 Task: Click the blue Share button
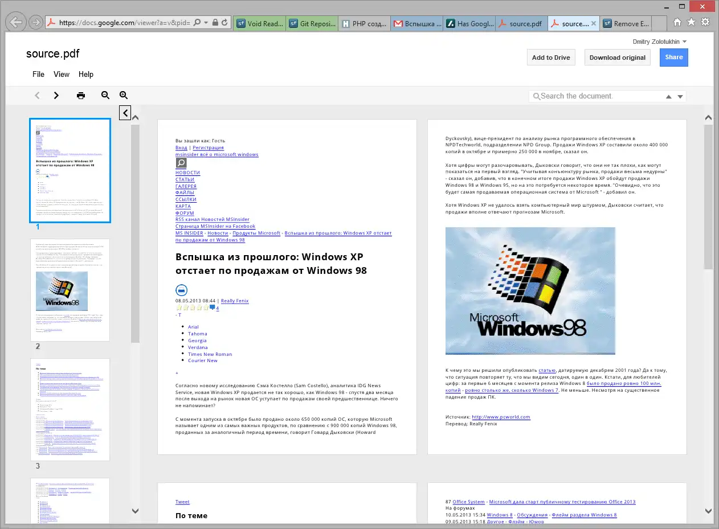pyautogui.click(x=674, y=57)
